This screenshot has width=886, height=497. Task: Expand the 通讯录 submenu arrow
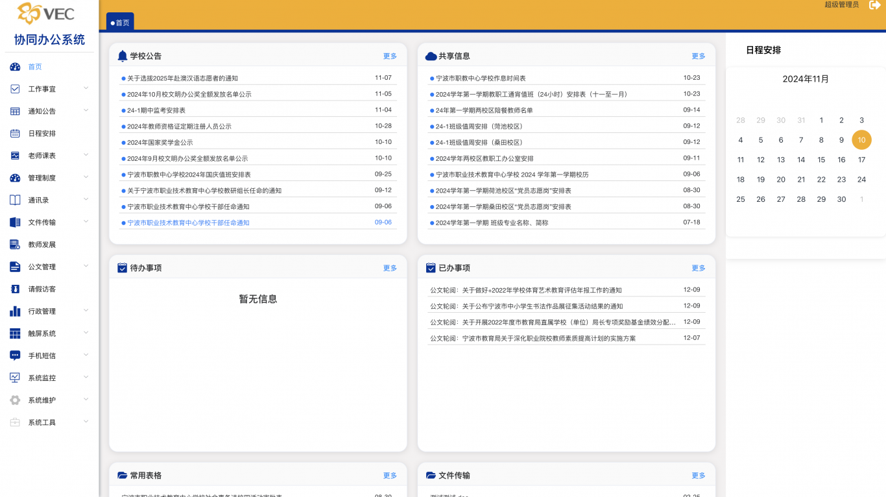(x=86, y=199)
